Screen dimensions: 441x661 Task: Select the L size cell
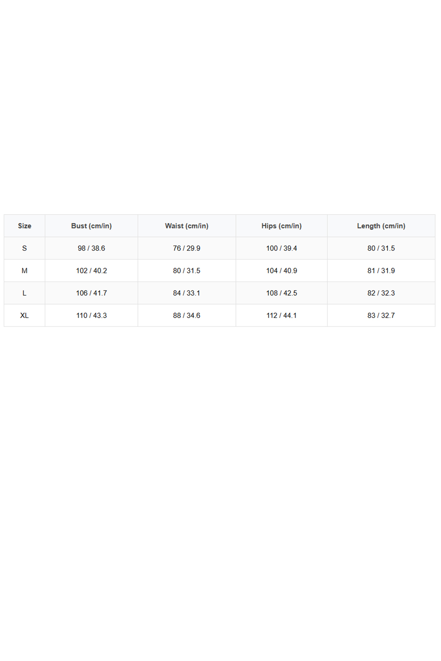click(x=24, y=293)
